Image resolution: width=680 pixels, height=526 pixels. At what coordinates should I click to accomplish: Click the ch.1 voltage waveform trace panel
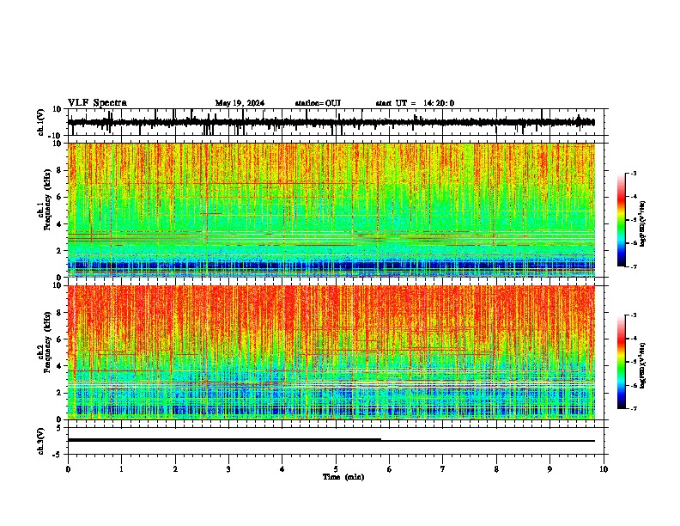[337, 122]
